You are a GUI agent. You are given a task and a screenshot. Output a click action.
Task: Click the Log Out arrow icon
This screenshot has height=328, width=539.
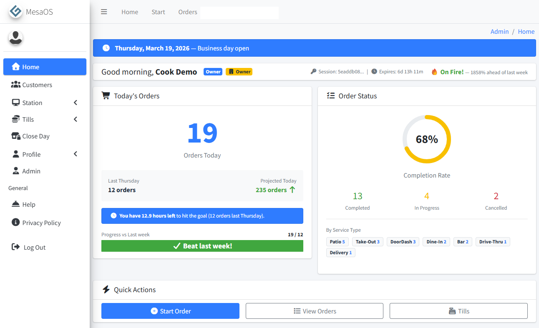[16, 247]
